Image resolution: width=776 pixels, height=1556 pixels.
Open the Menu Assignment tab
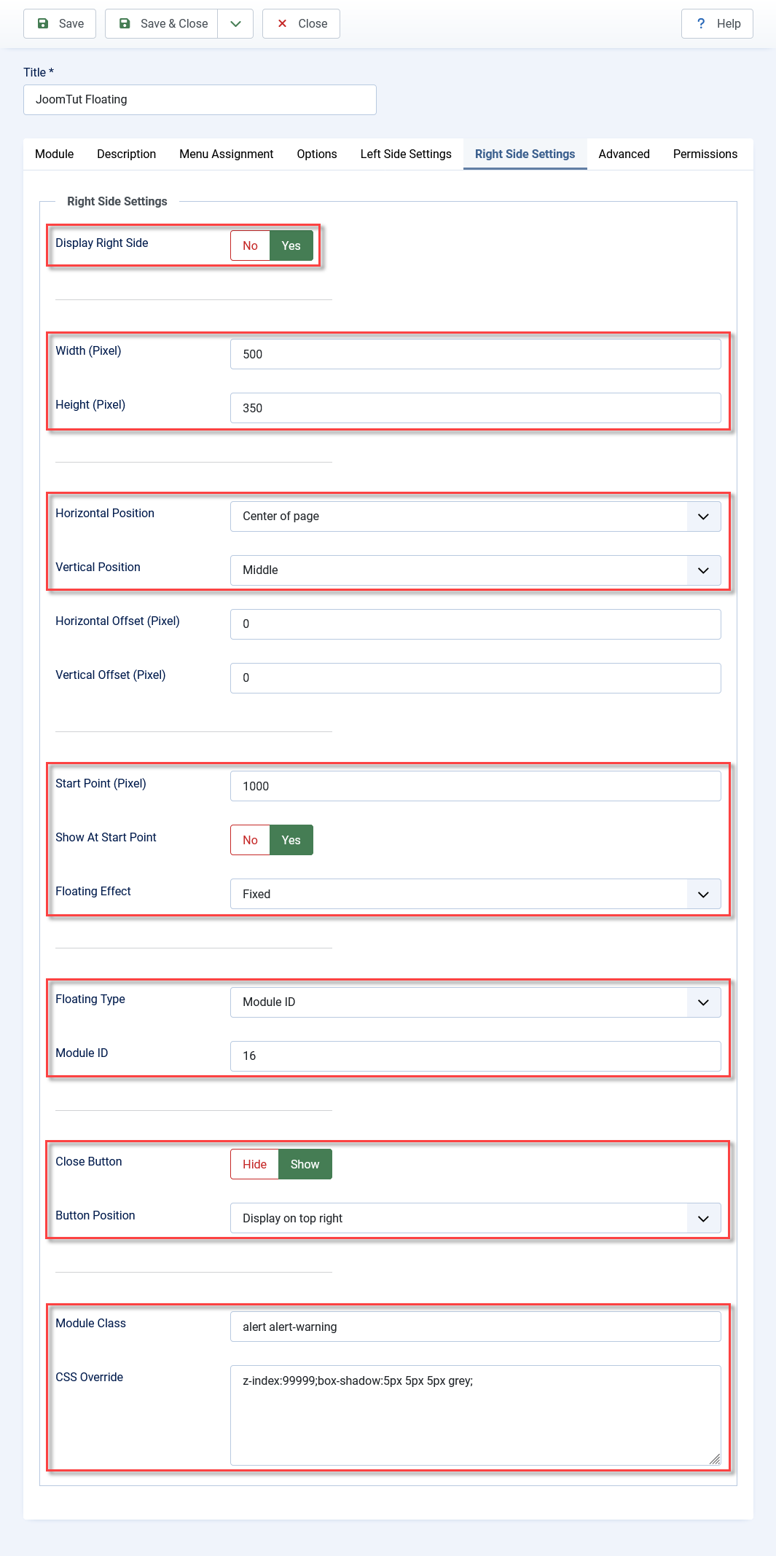click(x=227, y=154)
